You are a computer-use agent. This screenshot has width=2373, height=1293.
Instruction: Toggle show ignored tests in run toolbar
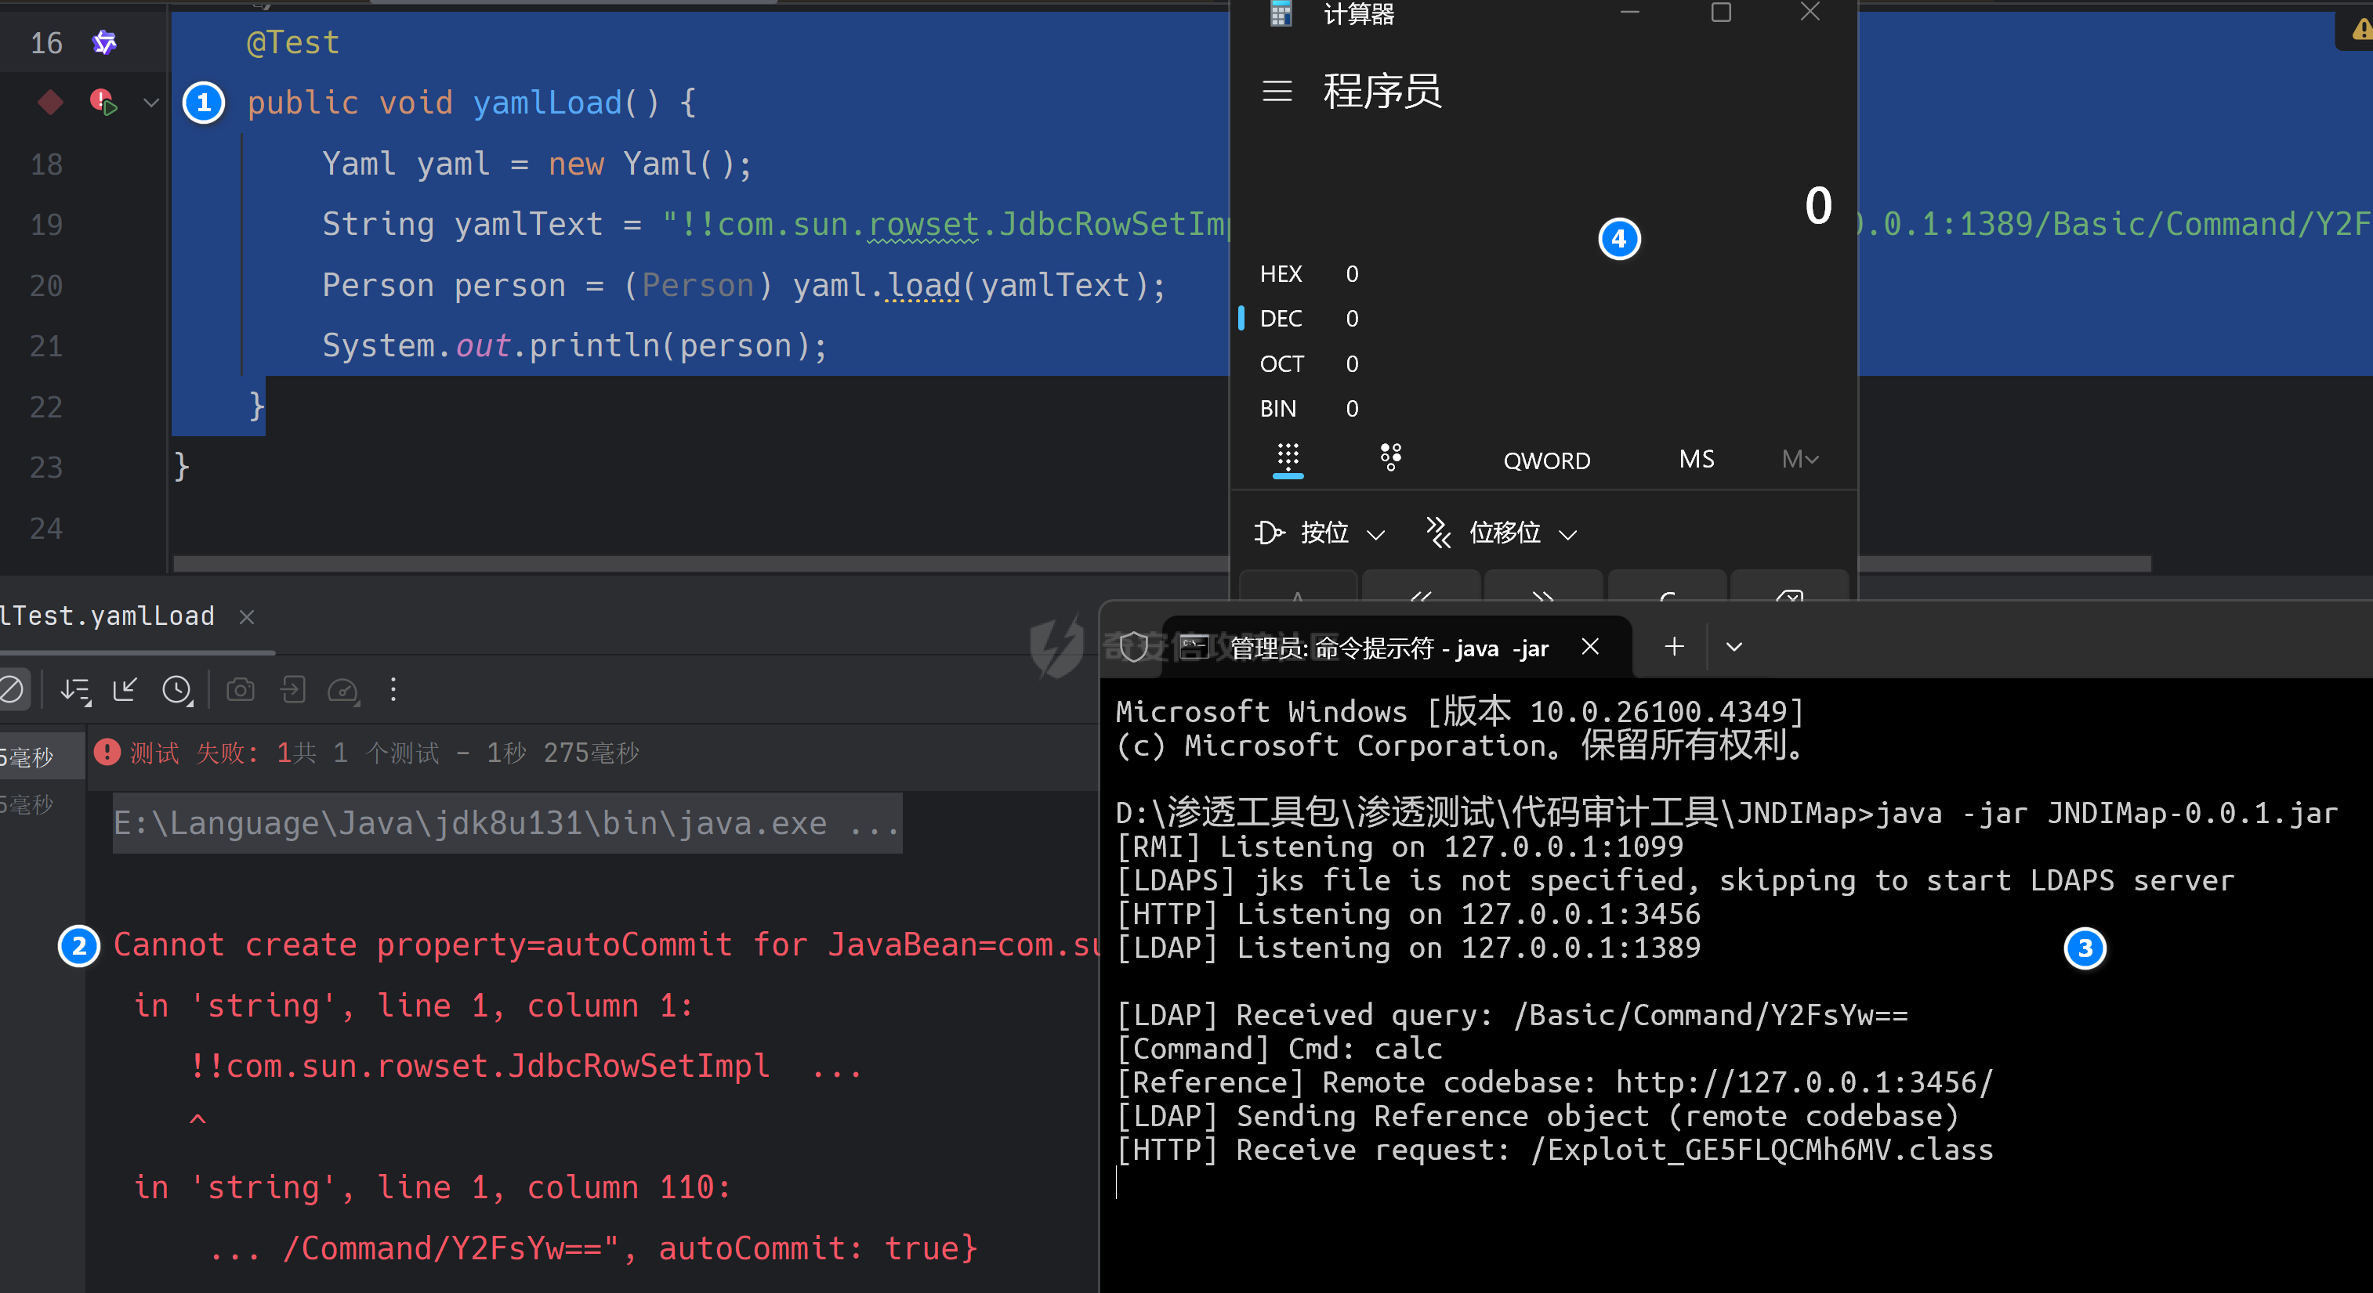12,689
